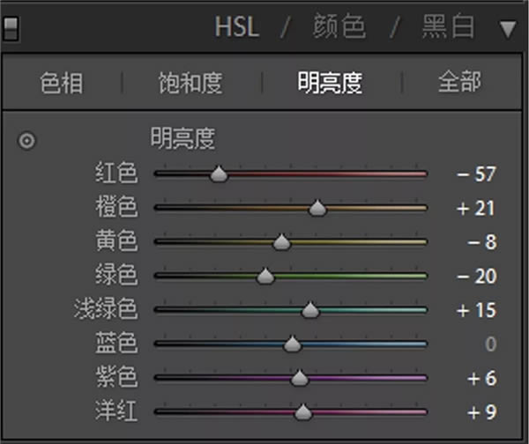Collapse the HSL panel with the triangle
Screen dimensions: 529x444
click(507, 30)
